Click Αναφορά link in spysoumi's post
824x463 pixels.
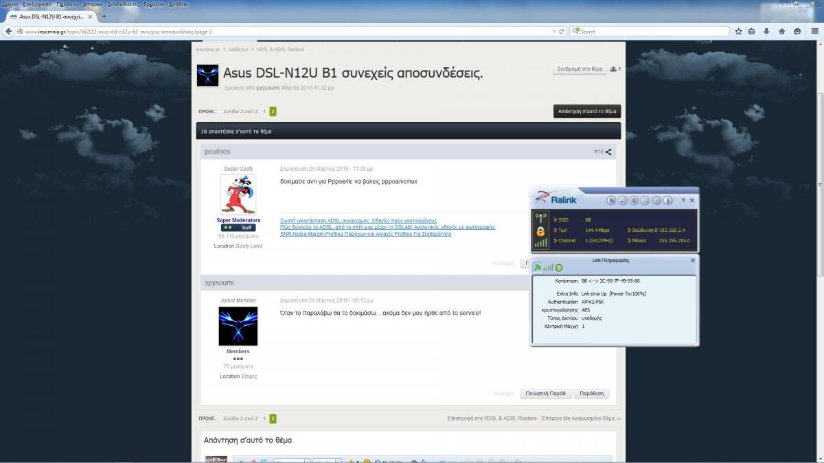pos(503,394)
